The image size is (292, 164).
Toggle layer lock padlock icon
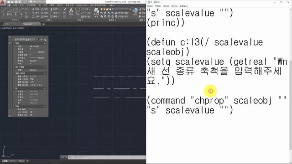(x=107, y=9)
